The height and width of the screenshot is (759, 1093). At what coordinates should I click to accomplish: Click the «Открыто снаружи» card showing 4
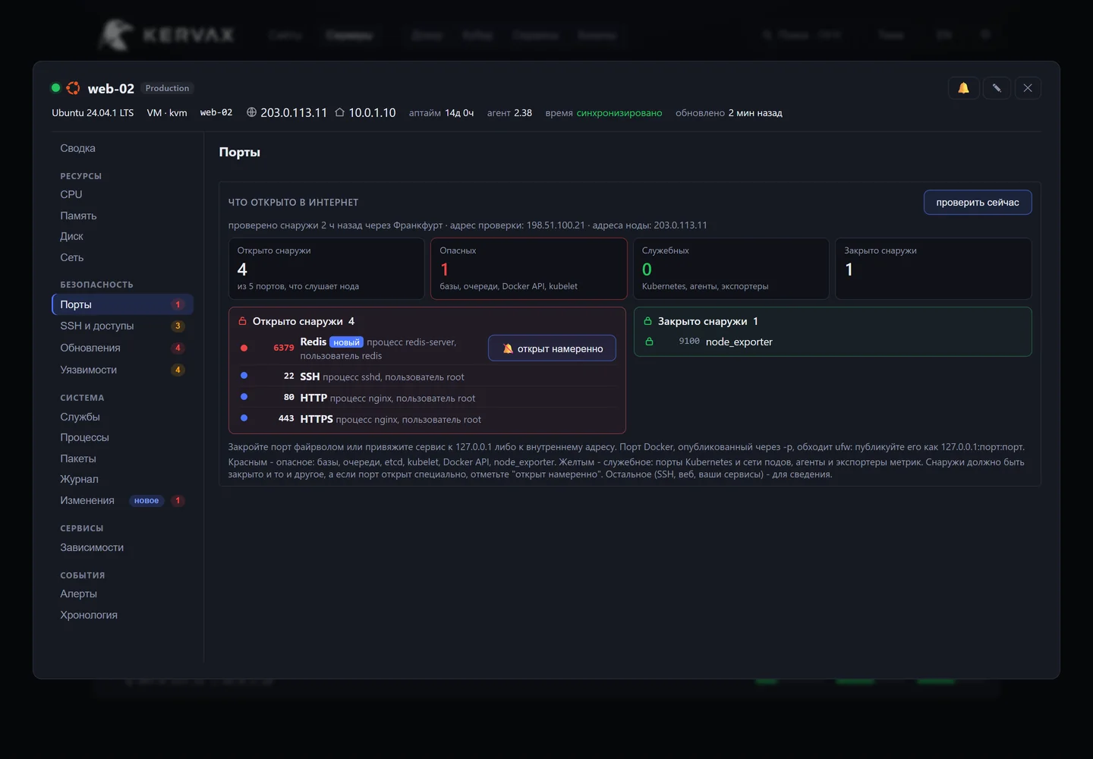tap(326, 269)
